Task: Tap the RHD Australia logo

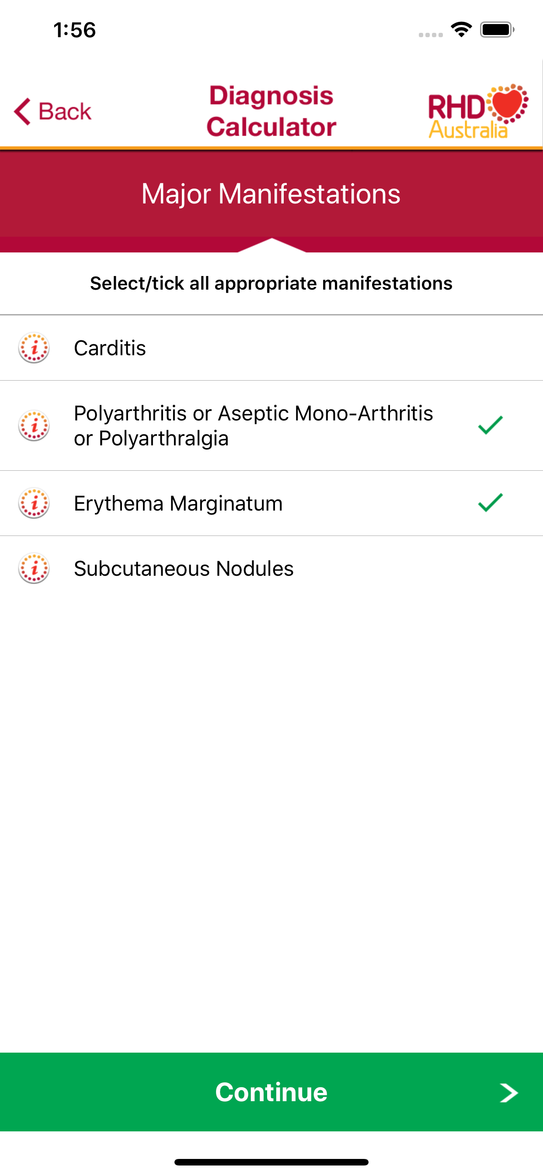Action: (x=478, y=112)
